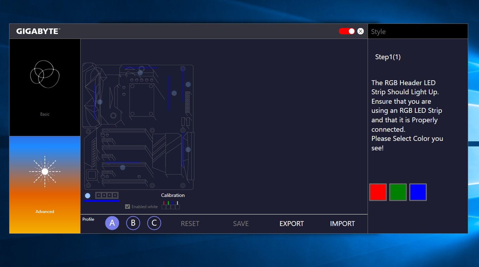Screen dimensions: 479x267
Task: Uncheck the Enabled white checkbox
Action: point(128,207)
